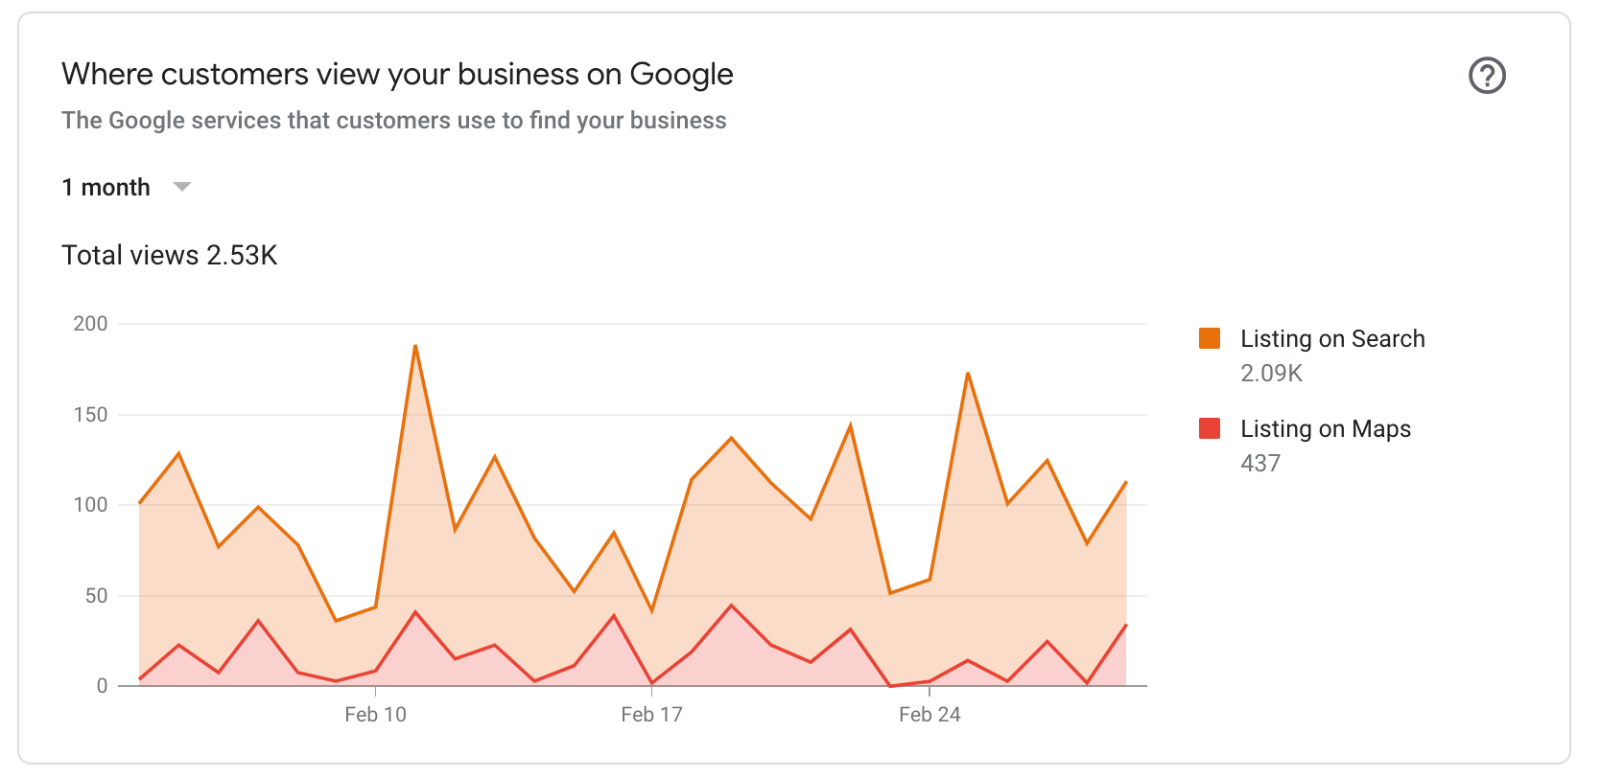Click the 200 y-axis label
The image size is (1600, 778).
[x=90, y=323]
